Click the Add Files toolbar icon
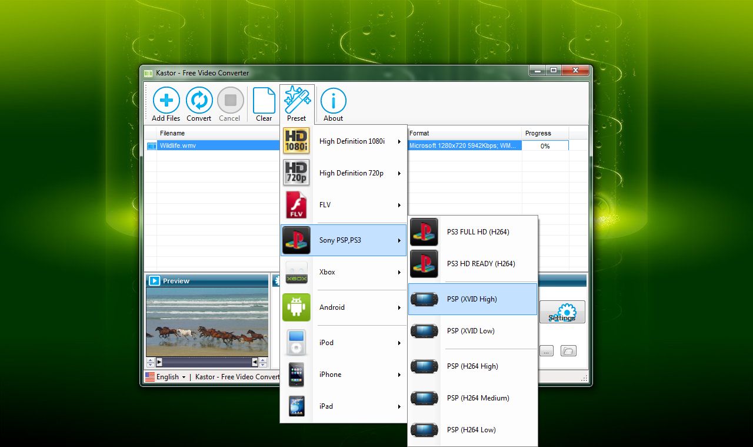 tap(166, 101)
